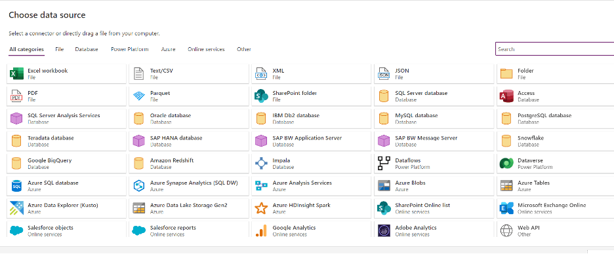Switch to the Database category tab
Viewport: 614px width, 254px height.
(87, 49)
